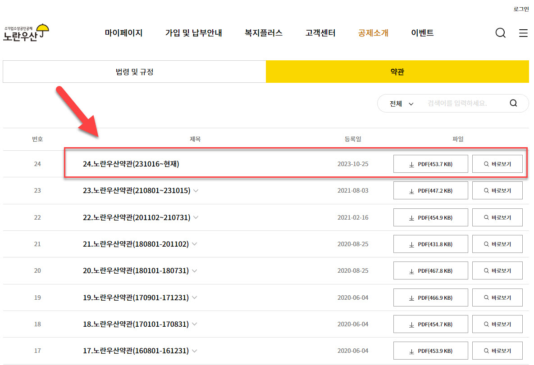Click the 번호 column header
The image size is (534, 365).
click(x=37, y=139)
